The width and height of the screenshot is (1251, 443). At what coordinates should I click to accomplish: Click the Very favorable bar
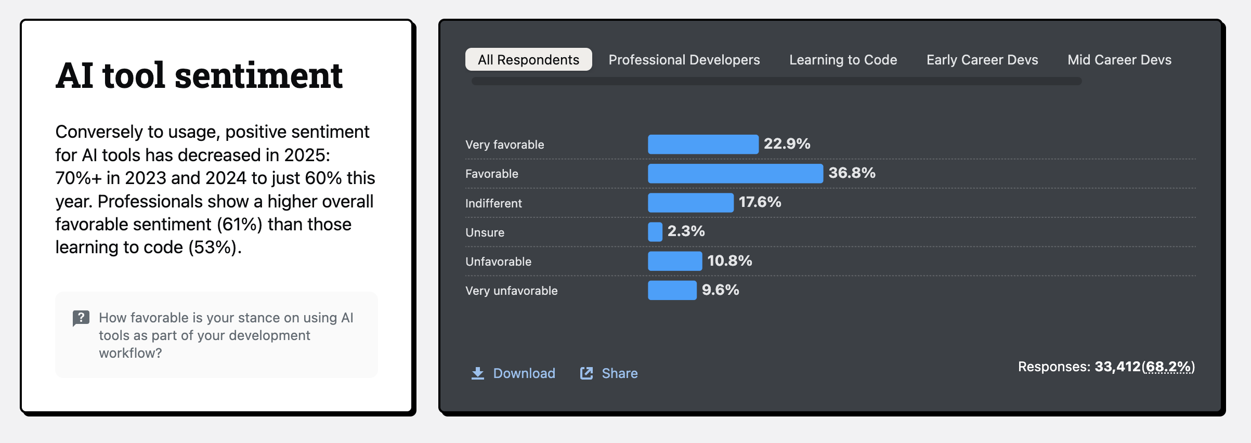(x=703, y=144)
